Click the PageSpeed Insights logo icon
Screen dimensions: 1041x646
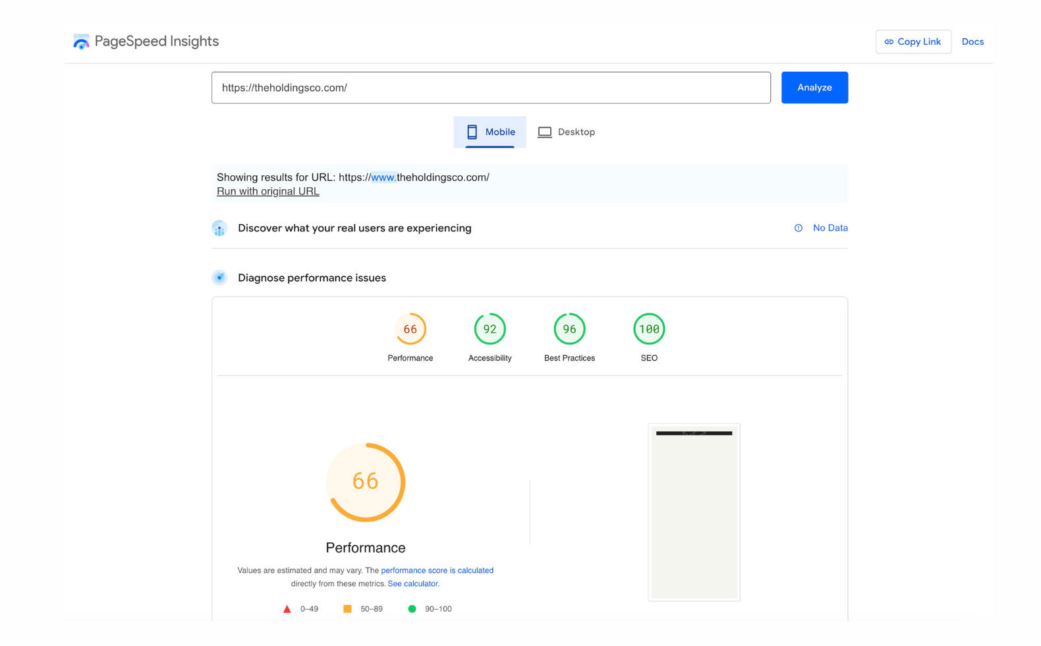point(81,42)
